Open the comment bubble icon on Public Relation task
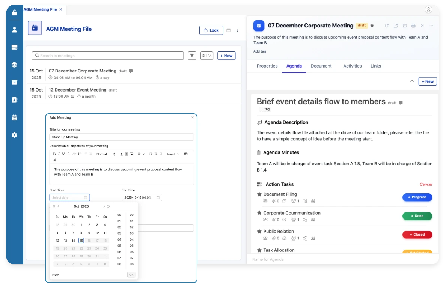Image resolution: width=446 pixels, height=283 pixels. point(285,238)
